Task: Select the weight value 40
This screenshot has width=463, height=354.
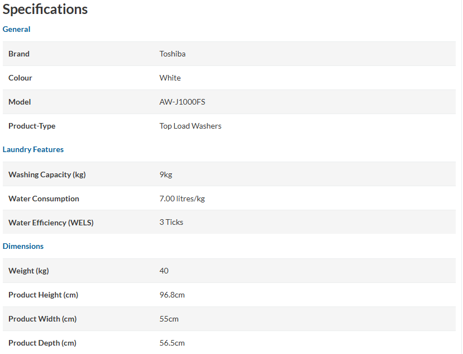Action: [164, 271]
